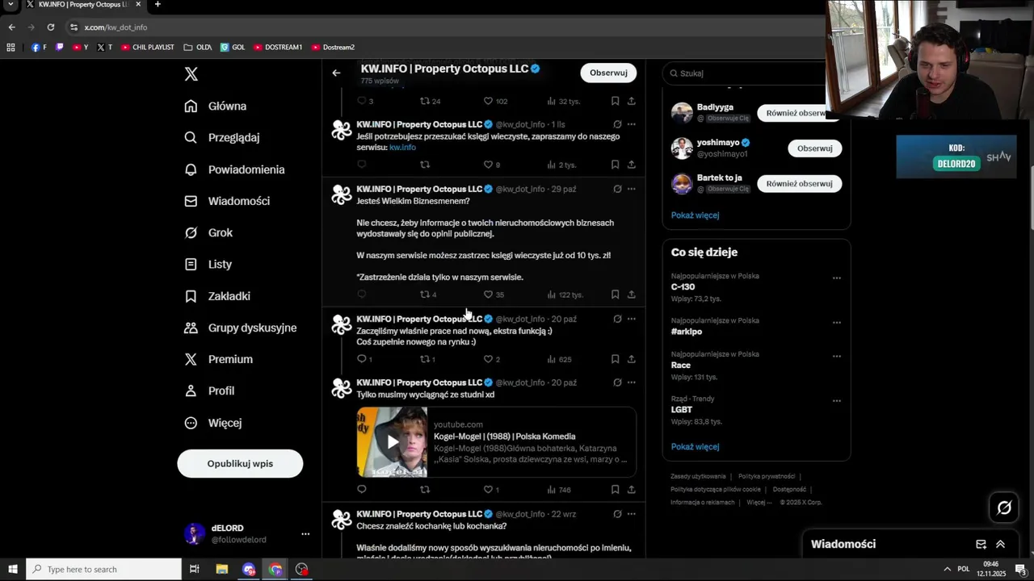Viewport: 1034px width, 581px height.
Task: Open dELORD account options menu
Action: [305, 534]
